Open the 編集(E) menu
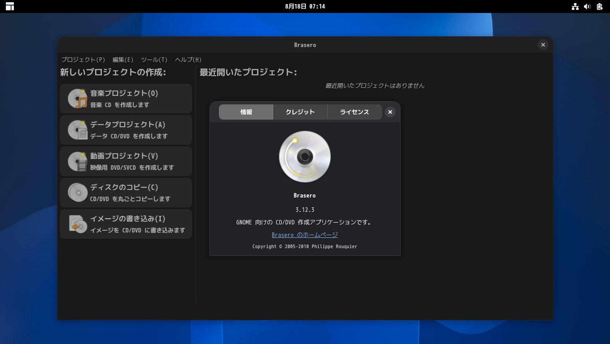Image resolution: width=610 pixels, height=344 pixels. click(x=123, y=60)
